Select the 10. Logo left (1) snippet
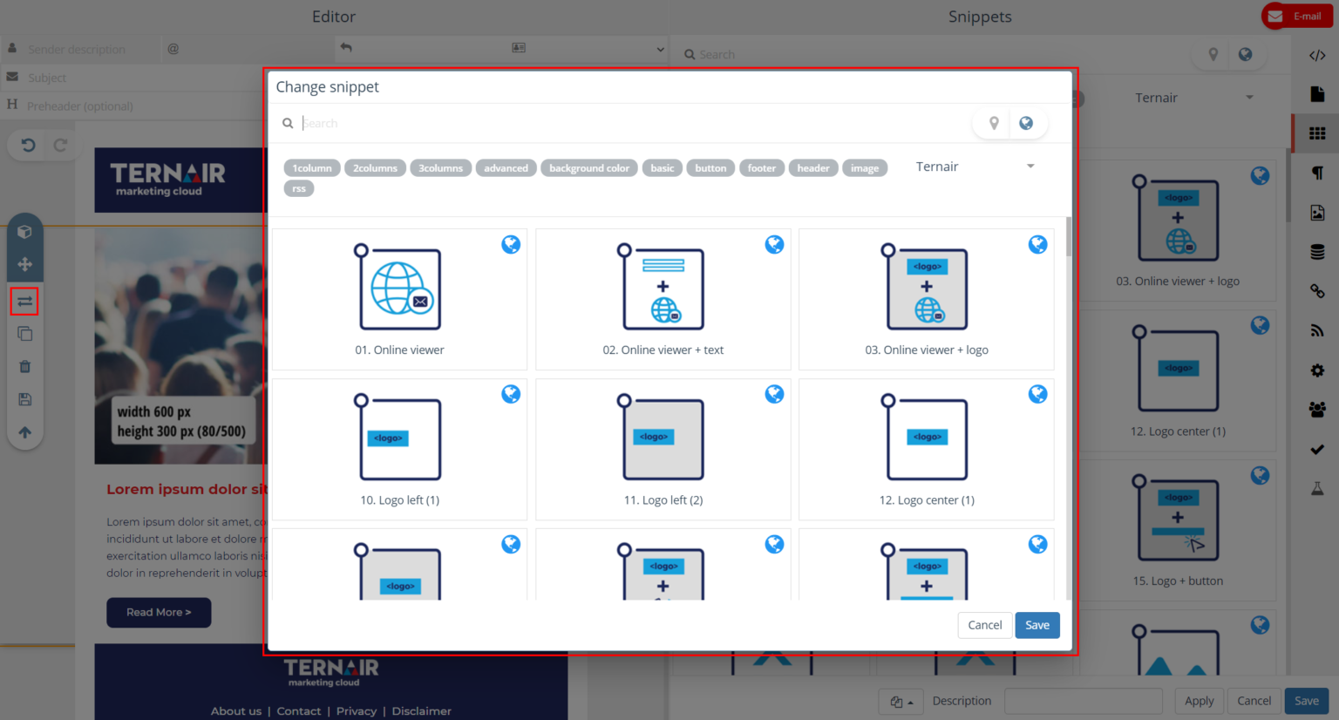This screenshot has height=720, width=1339. 399,450
